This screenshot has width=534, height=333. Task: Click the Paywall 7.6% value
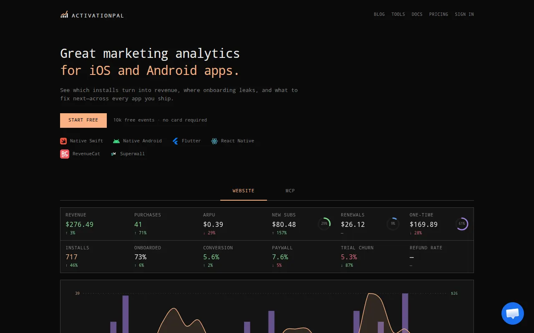pyautogui.click(x=280, y=257)
